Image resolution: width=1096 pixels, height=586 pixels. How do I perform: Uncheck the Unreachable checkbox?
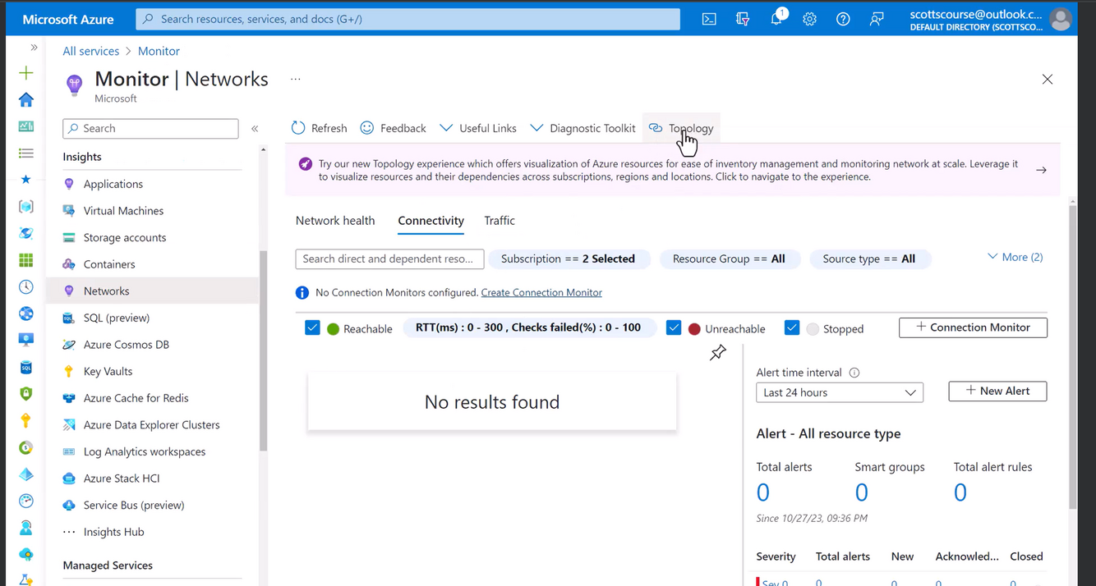674,327
